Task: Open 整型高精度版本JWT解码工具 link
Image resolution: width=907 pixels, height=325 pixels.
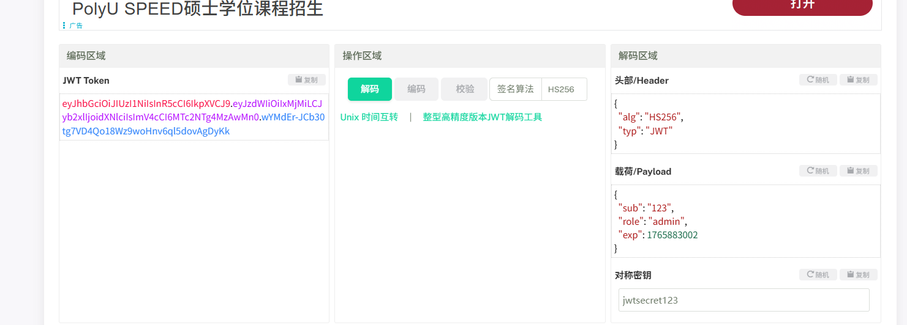Action: [x=482, y=117]
